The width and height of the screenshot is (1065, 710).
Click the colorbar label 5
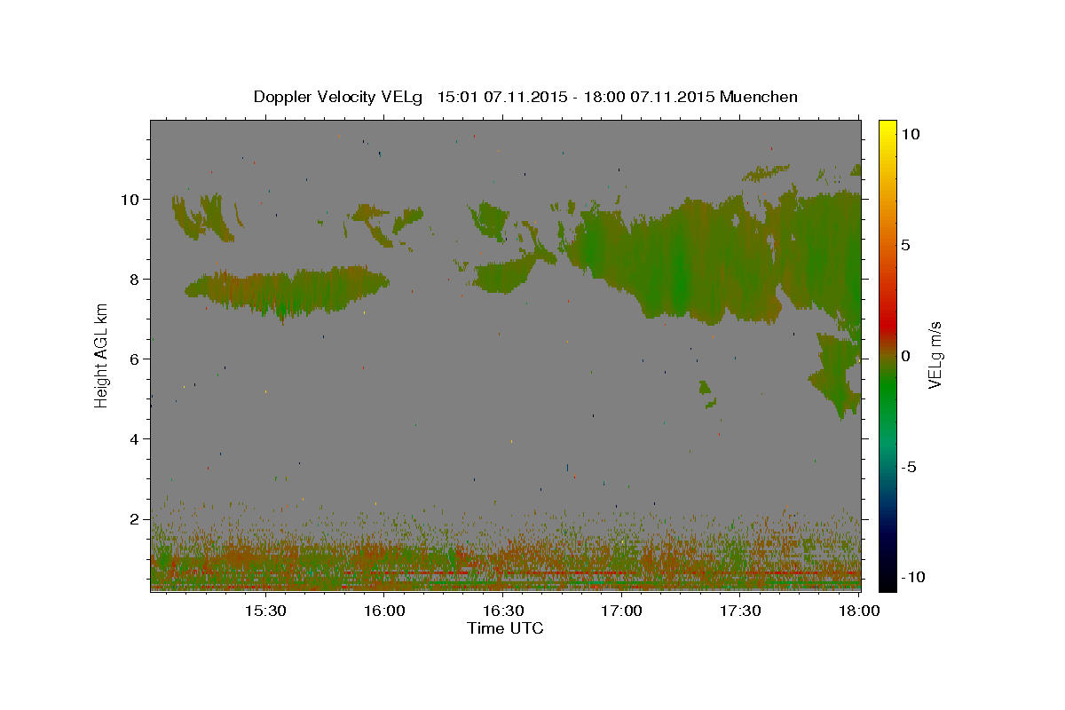[905, 245]
